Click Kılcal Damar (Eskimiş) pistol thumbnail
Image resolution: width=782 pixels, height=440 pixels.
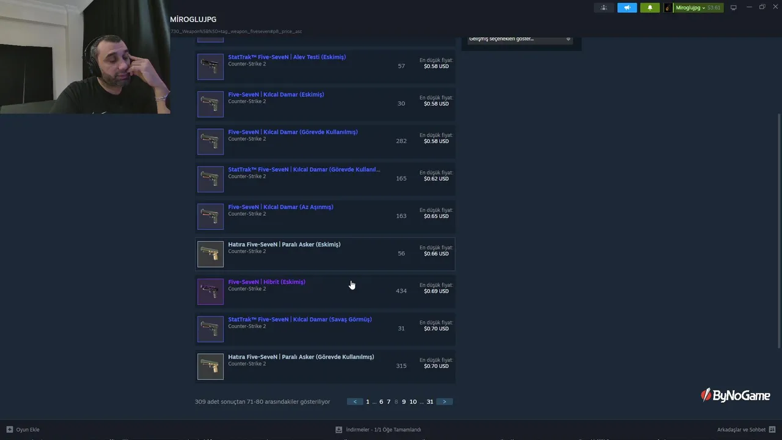pos(210,104)
